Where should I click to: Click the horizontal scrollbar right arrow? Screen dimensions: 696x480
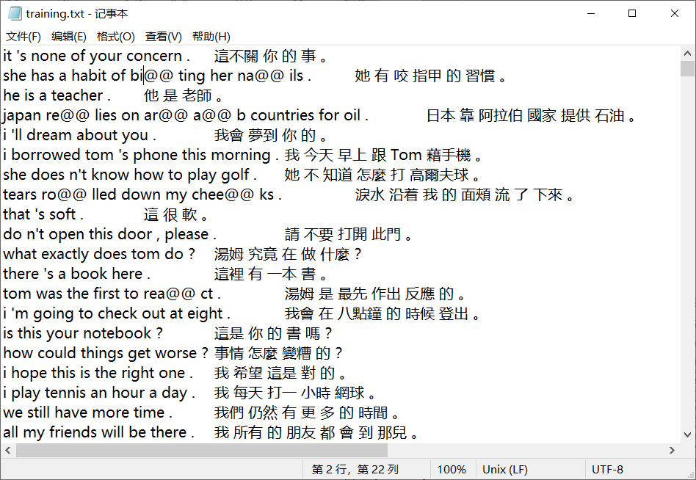[672, 451]
